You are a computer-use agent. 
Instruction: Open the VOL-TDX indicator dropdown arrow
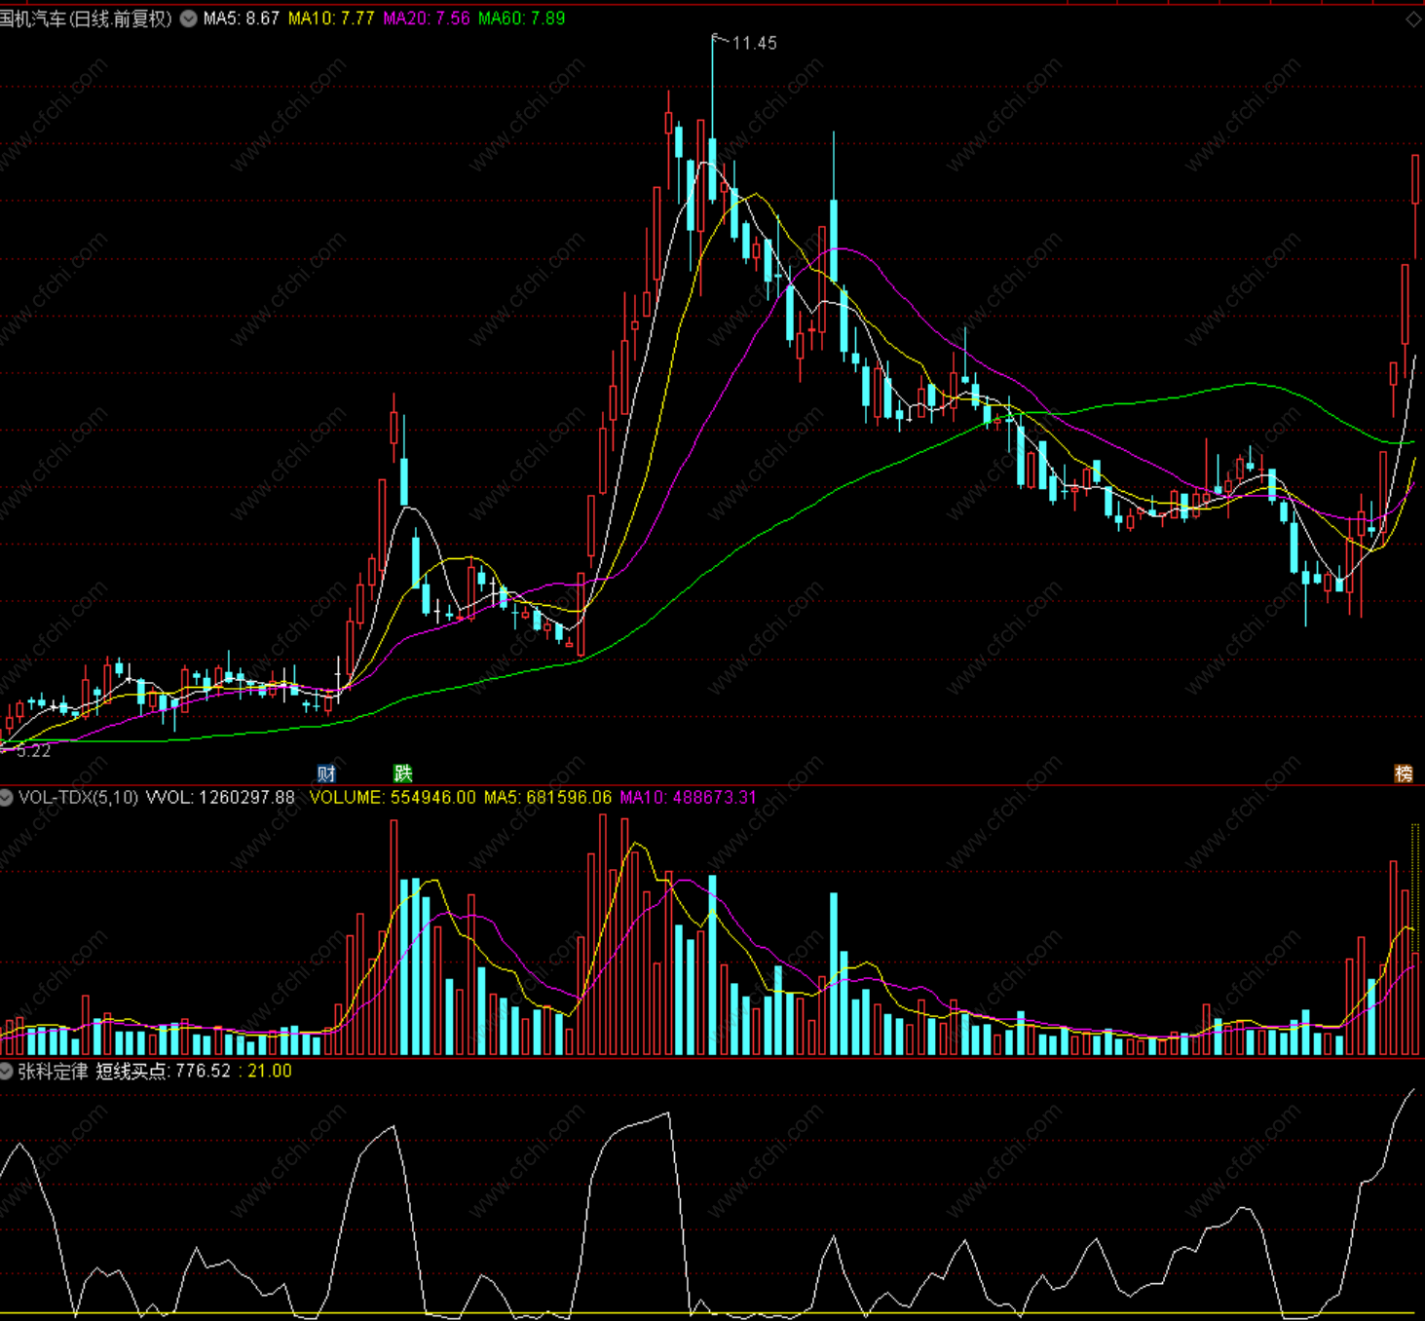[7, 798]
